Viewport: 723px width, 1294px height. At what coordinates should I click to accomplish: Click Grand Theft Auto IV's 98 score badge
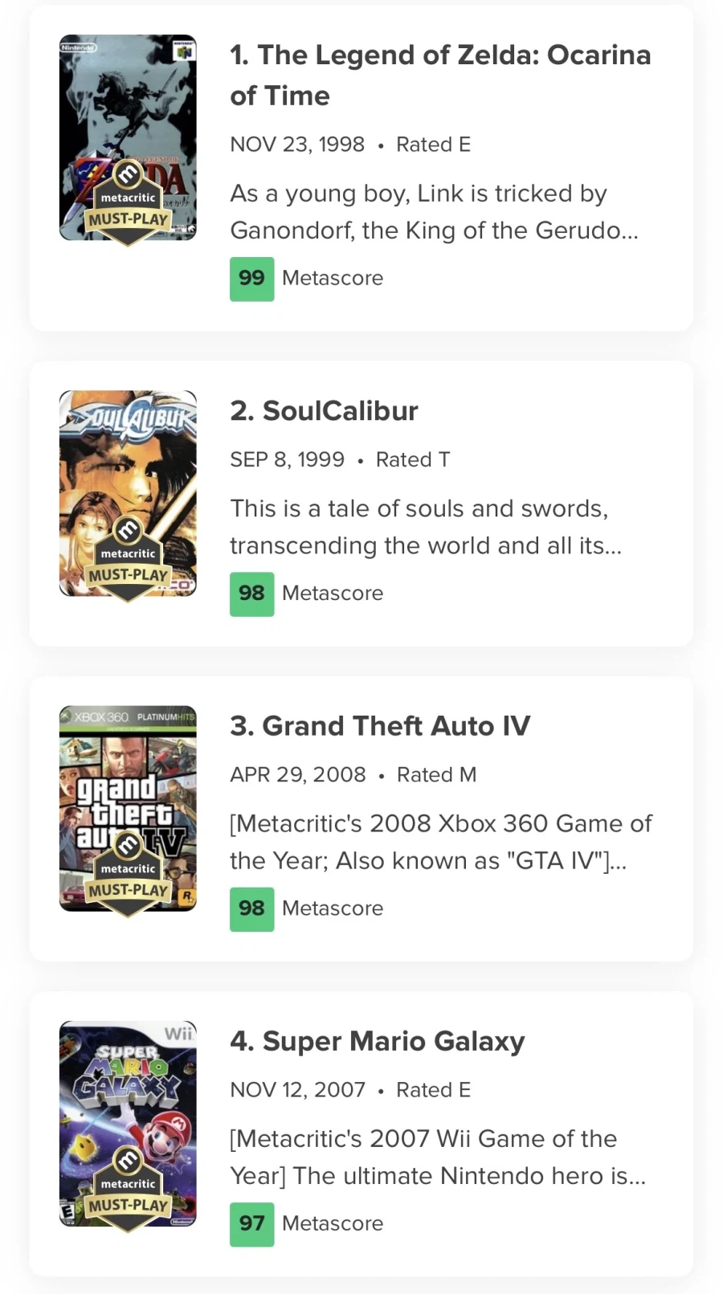point(251,908)
